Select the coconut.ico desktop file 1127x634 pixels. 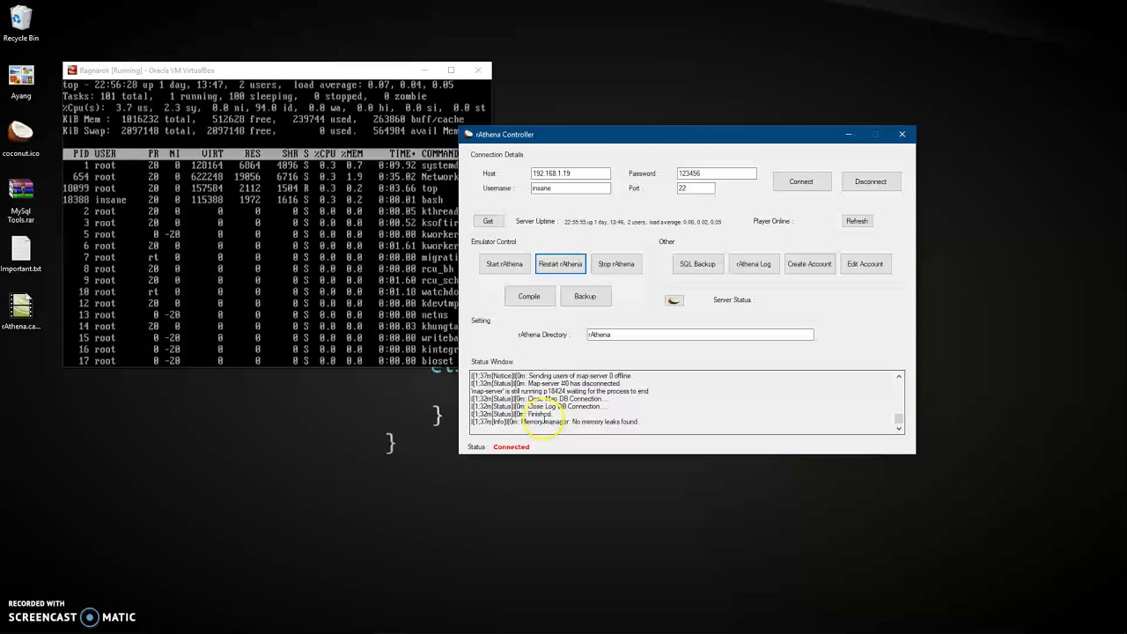20,139
